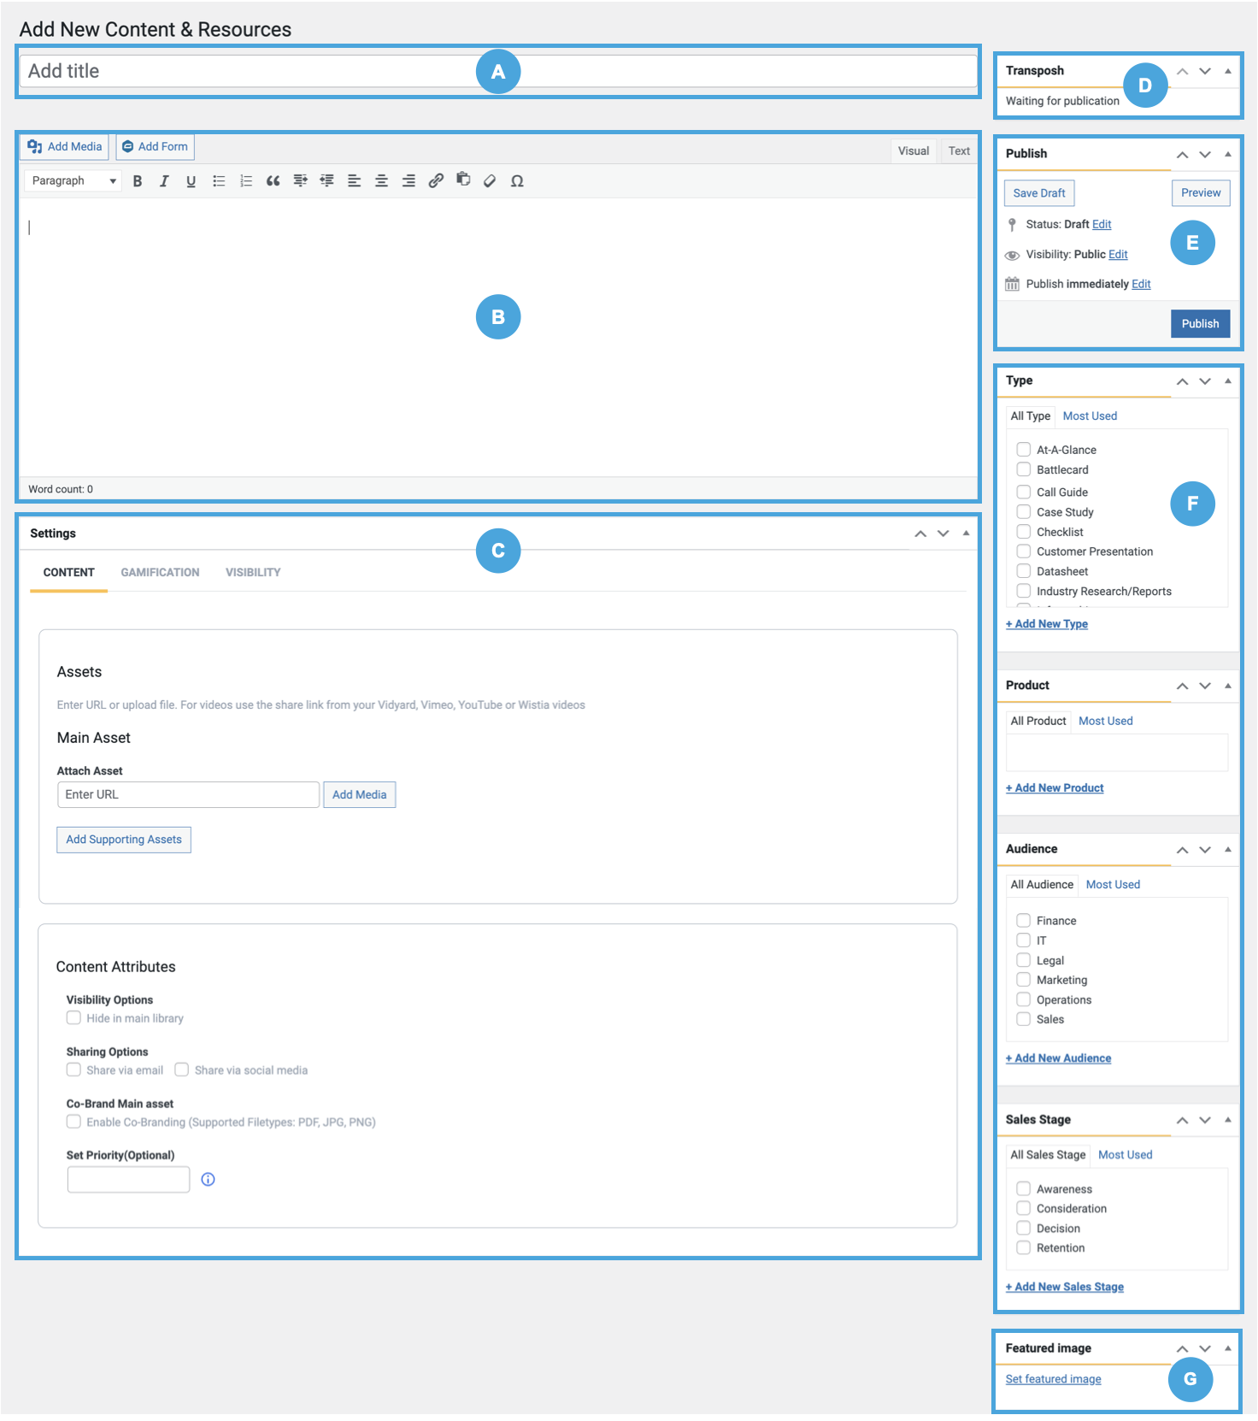
Task: Click the Set Priority input box
Action: (128, 1180)
